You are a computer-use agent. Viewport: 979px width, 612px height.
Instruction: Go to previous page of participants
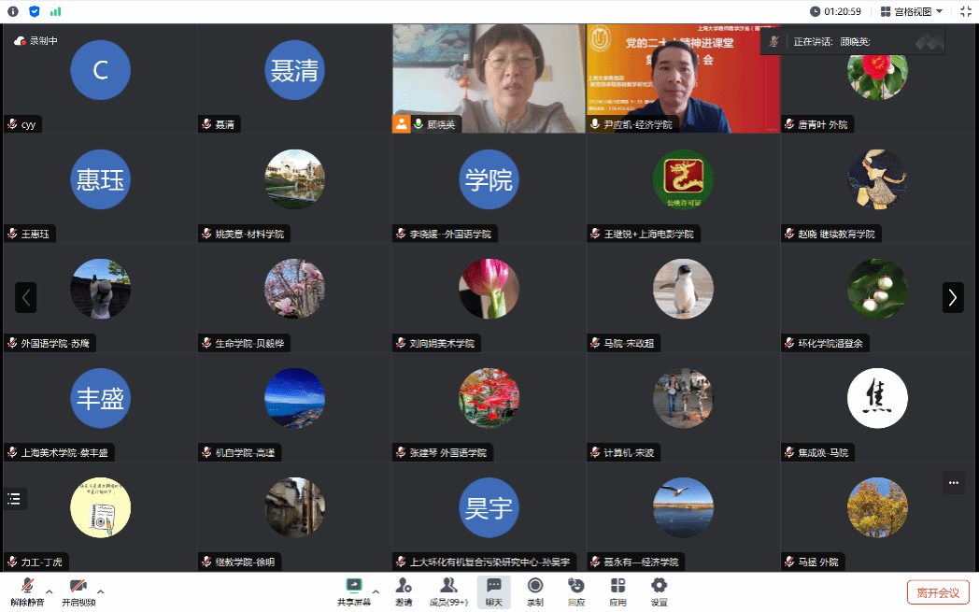click(x=26, y=297)
